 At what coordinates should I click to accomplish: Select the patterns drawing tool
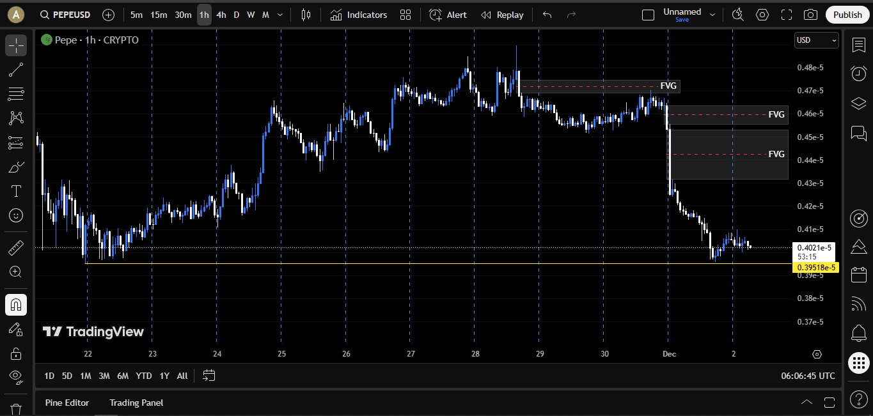pos(16,118)
